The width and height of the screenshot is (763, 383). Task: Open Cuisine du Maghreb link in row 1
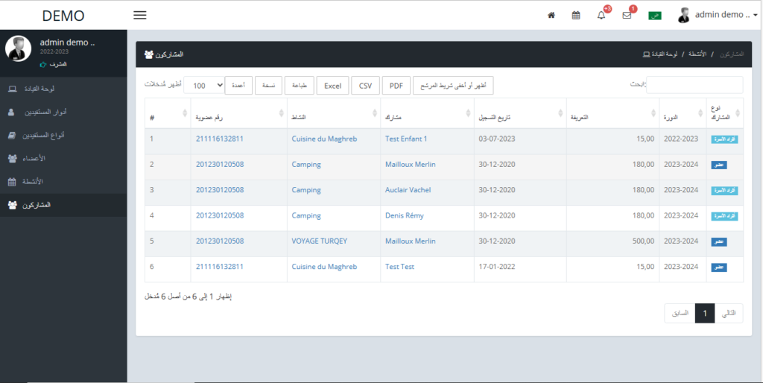[324, 139]
